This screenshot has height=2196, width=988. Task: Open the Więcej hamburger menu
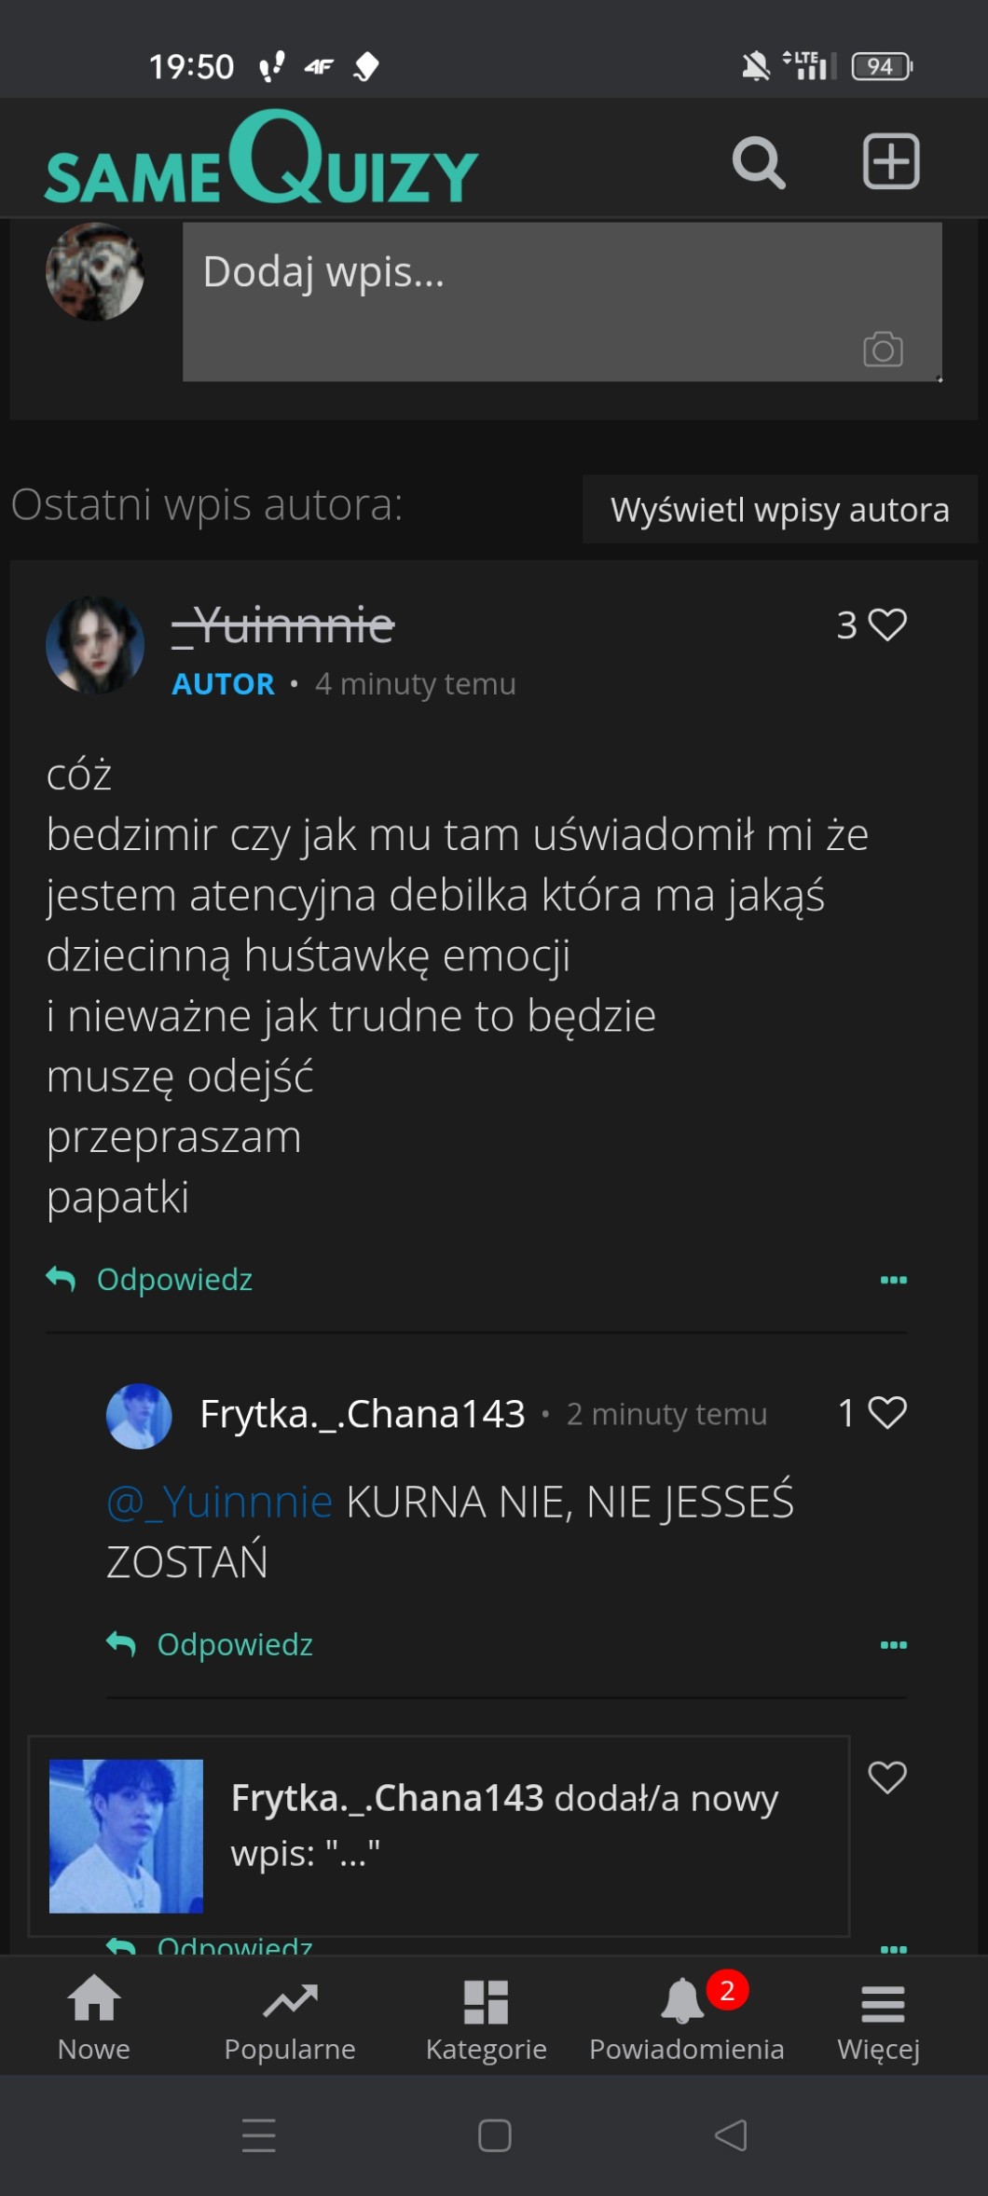[x=879, y=2017]
